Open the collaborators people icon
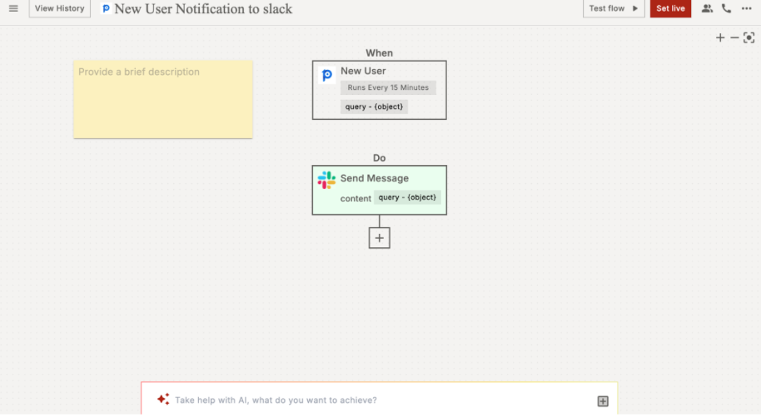 coord(707,8)
